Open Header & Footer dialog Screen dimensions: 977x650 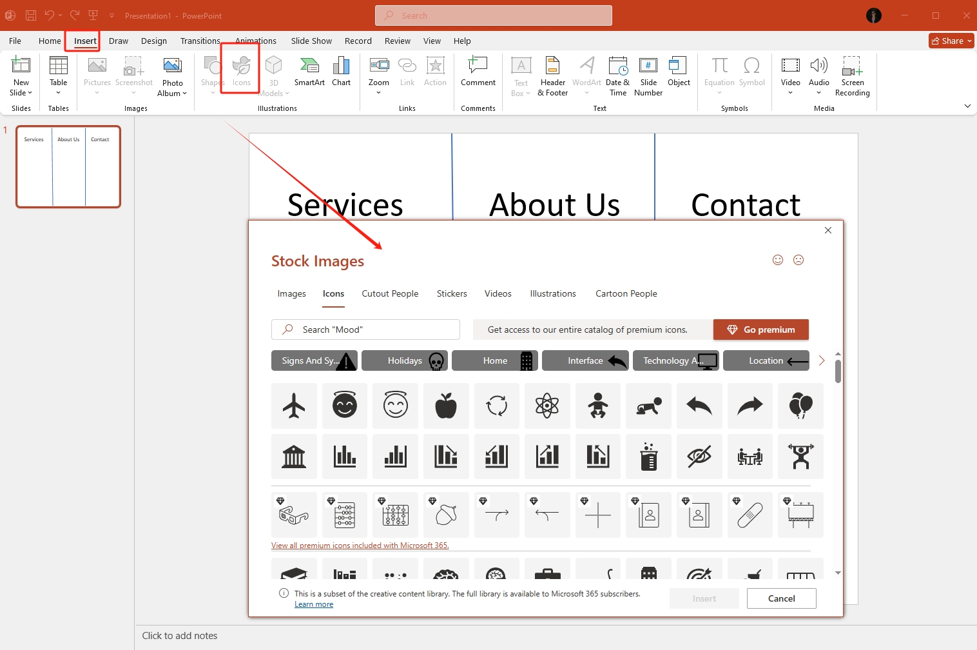click(553, 76)
